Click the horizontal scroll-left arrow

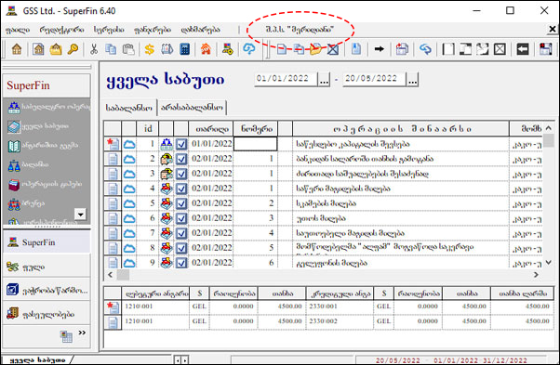click(x=111, y=275)
